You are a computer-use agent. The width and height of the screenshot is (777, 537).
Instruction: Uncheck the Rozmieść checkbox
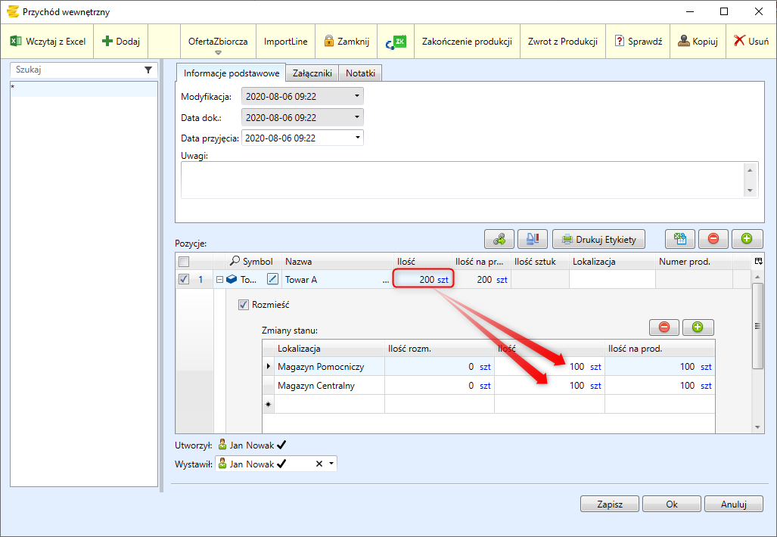point(244,305)
